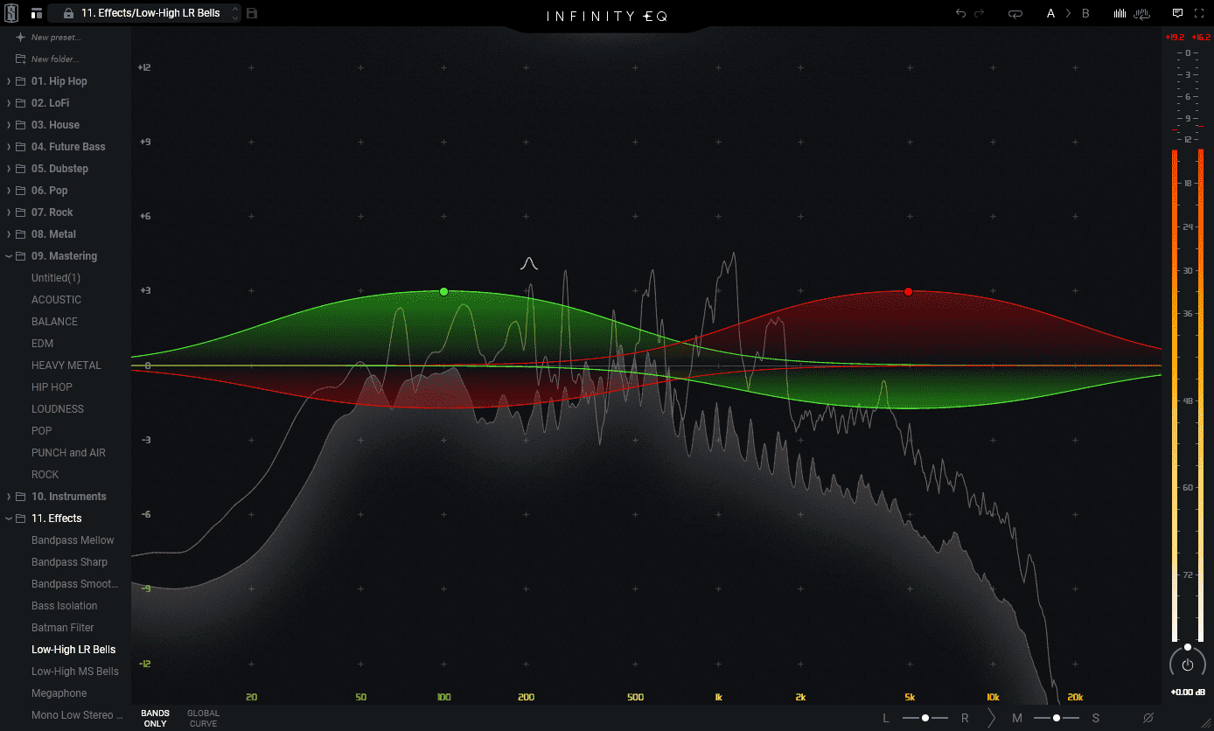Toggle the spectrum analyzer bars icon

click(x=1120, y=13)
